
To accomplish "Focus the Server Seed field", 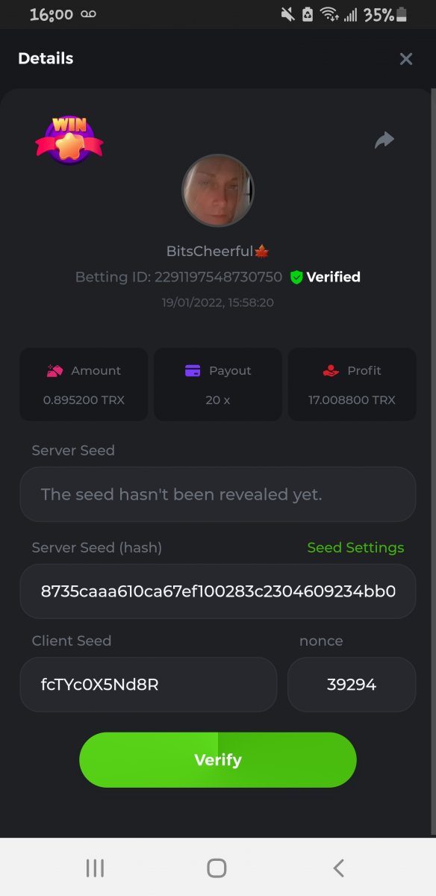I will (x=218, y=494).
